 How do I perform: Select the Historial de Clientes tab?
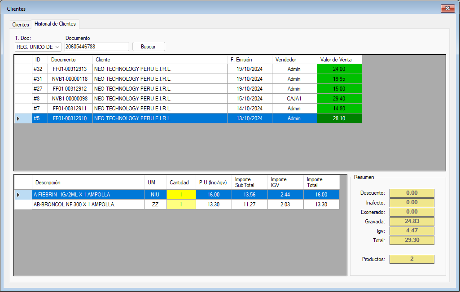point(55,24)
